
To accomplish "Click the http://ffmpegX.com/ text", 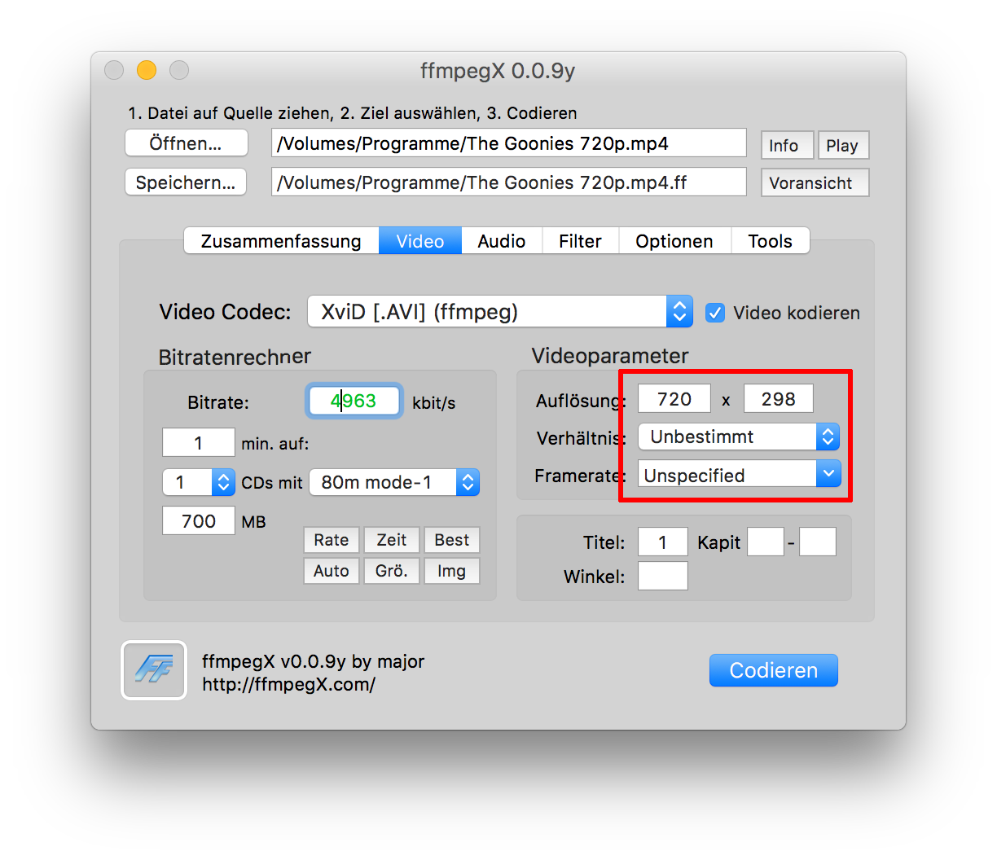I will click(x=289, y=684).
